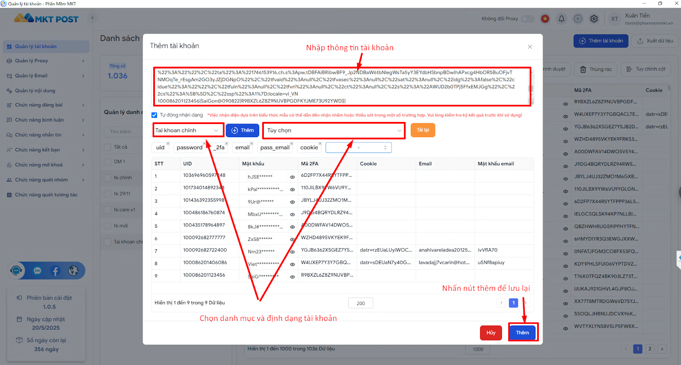The height and width of the screenshot is (365, 681).
Task: Click the red Hủy button
Action: 491,333
